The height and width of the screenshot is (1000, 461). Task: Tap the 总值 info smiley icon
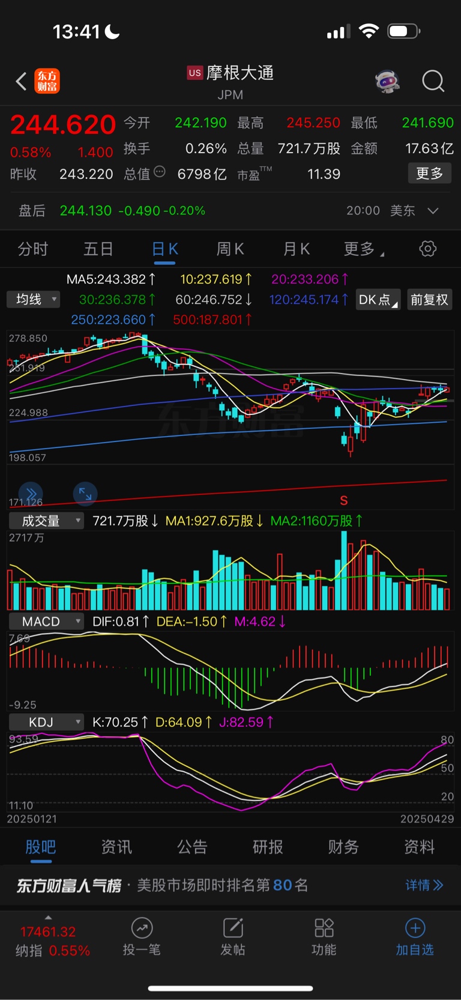point(160,172)
